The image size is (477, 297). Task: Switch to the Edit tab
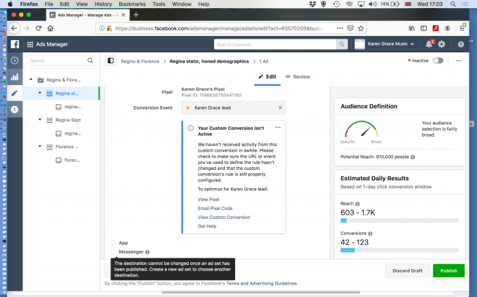267,77
